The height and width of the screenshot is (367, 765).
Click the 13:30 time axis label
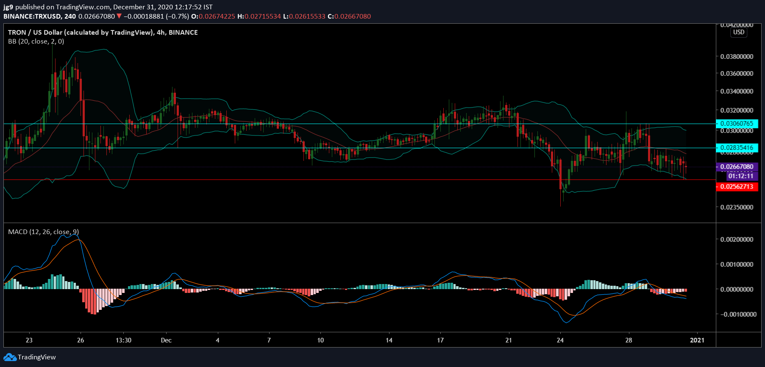point(123,340)
